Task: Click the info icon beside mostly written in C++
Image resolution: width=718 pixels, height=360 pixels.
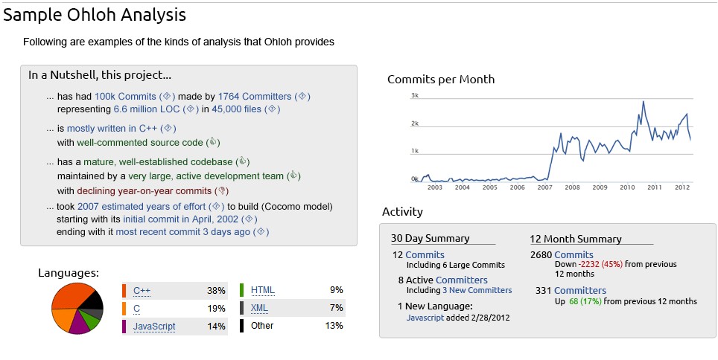Action: tap(168, 129)
